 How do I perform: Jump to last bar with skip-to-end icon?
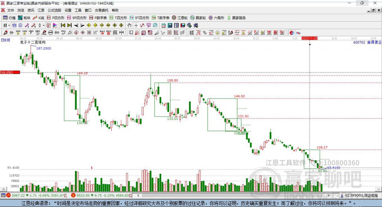[69, 25]
